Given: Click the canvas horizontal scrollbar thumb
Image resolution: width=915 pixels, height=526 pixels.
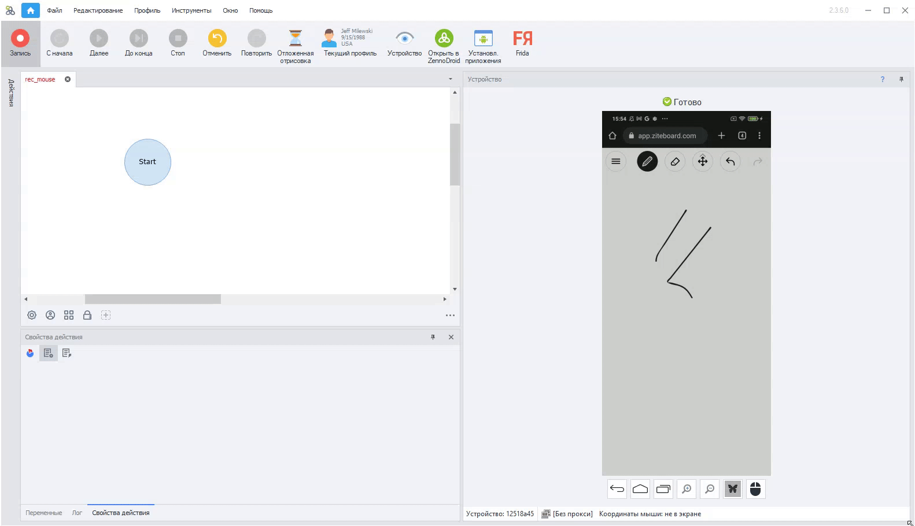Looking at the screenshot, I should (x=153, y=299).
